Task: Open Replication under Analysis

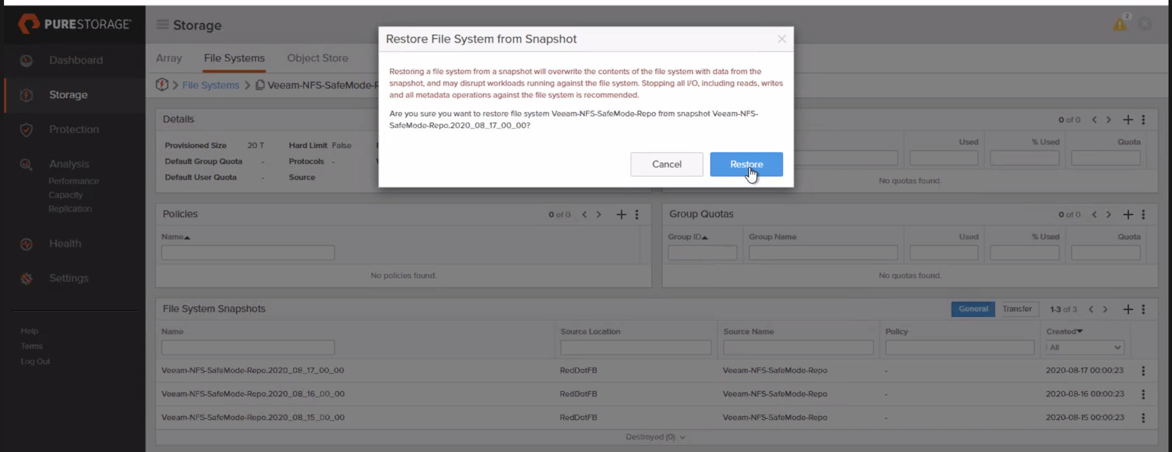Action: coord(70,209)
